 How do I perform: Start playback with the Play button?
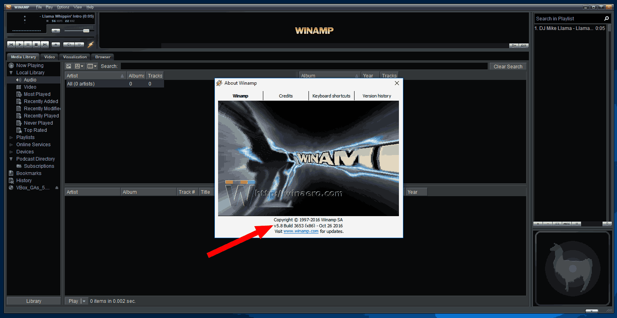point(20,45)
